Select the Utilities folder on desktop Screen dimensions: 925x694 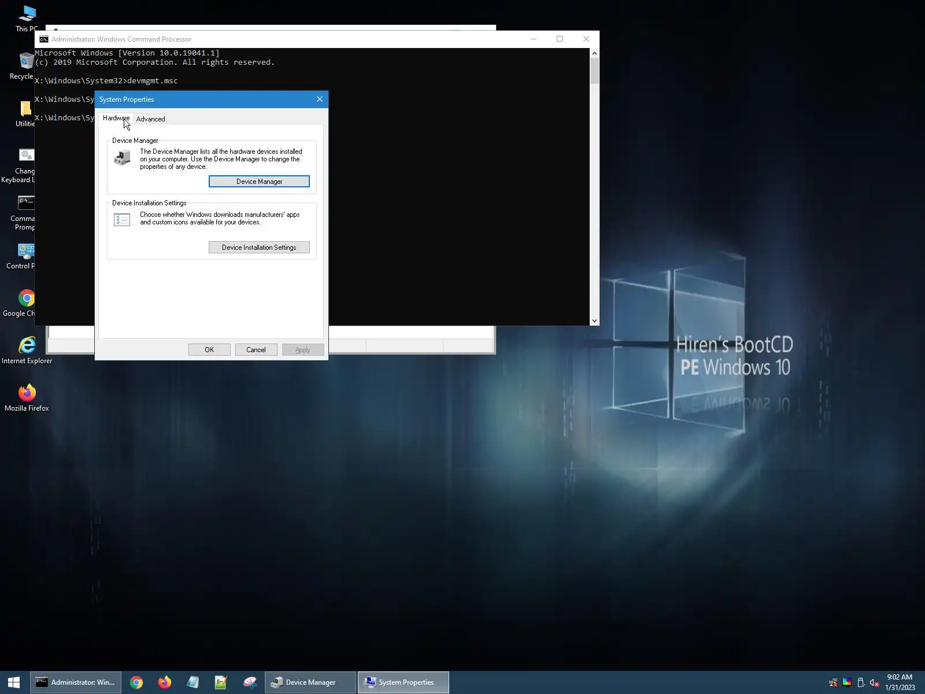pos(25,113)
